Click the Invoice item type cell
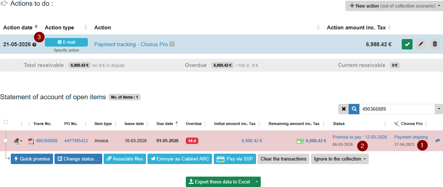 pyautogui.click(x=102, y=141)
